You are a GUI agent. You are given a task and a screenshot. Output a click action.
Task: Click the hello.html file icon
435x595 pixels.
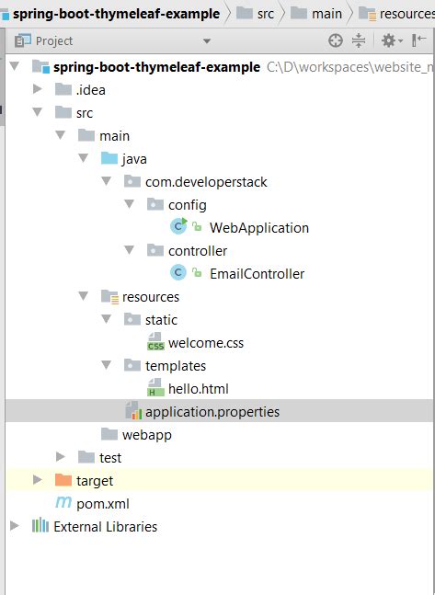tap(155, 387)
